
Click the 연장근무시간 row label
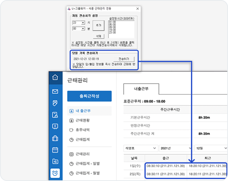pyautogui.click(x=140, y=126)
